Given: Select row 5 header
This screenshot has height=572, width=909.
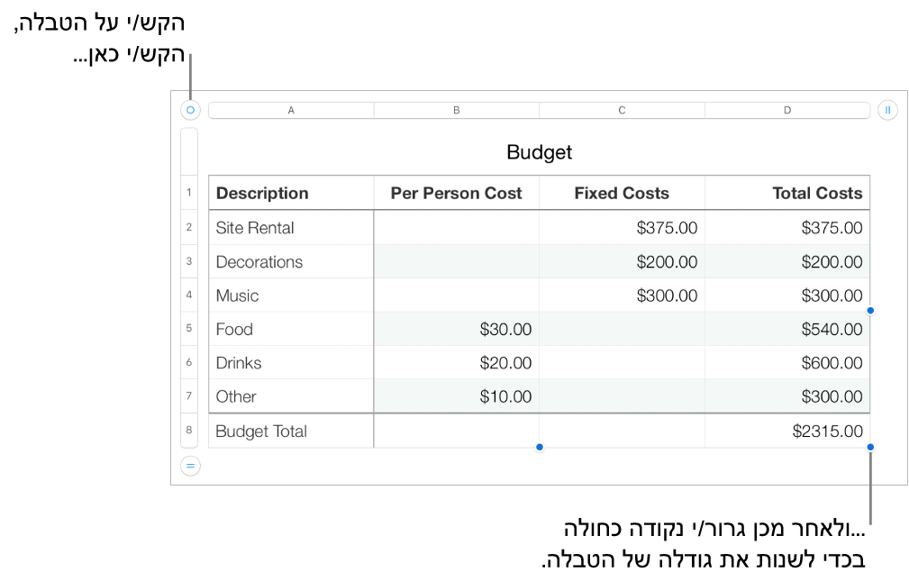Looking at the screenshot, I should click(189, 329).
